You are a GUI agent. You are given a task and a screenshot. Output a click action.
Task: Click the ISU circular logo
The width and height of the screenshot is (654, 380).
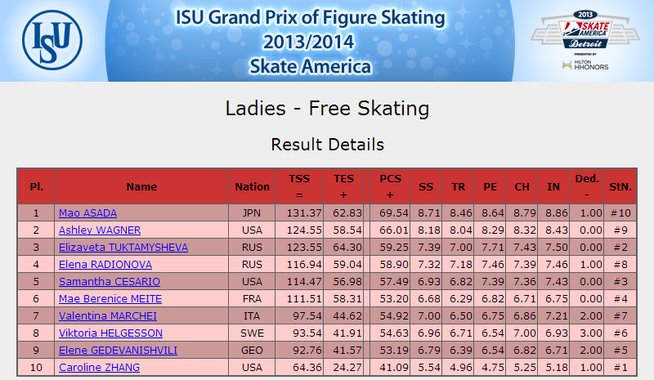coord(52,40)
